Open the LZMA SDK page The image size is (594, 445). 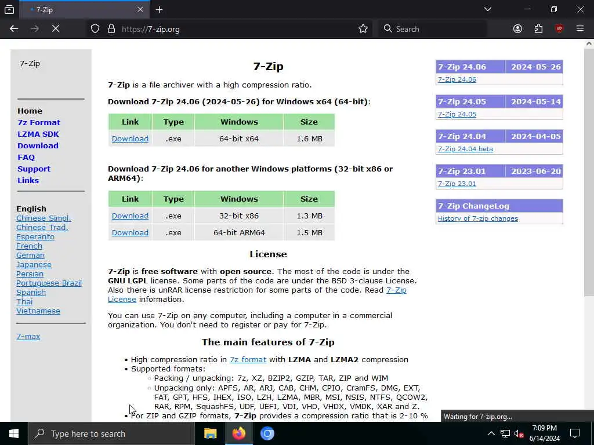pos(38,134)
